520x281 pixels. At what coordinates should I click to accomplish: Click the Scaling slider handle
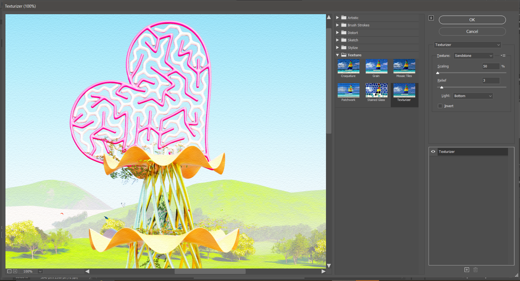coord(438,73)
